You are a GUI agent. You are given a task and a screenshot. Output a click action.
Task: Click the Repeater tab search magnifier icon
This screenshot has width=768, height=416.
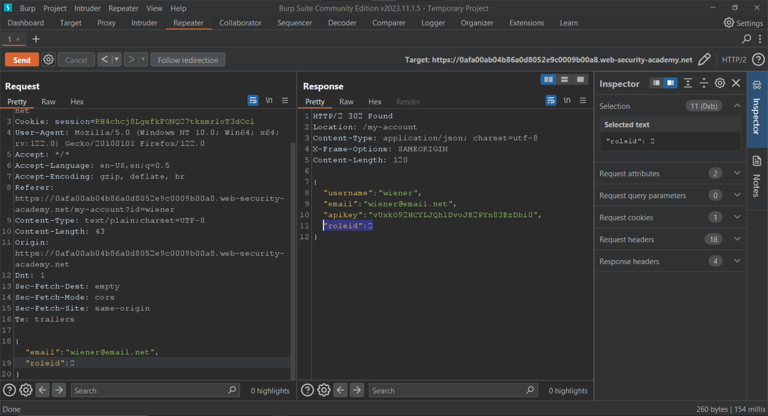point(746,39)
